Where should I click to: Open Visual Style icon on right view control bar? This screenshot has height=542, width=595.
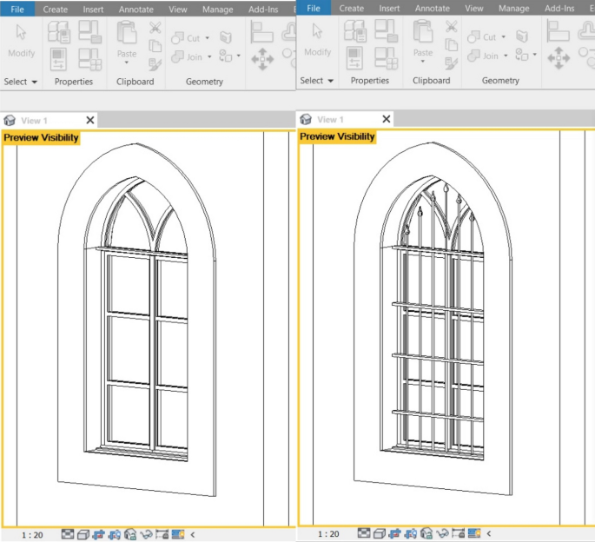[379, 534]
